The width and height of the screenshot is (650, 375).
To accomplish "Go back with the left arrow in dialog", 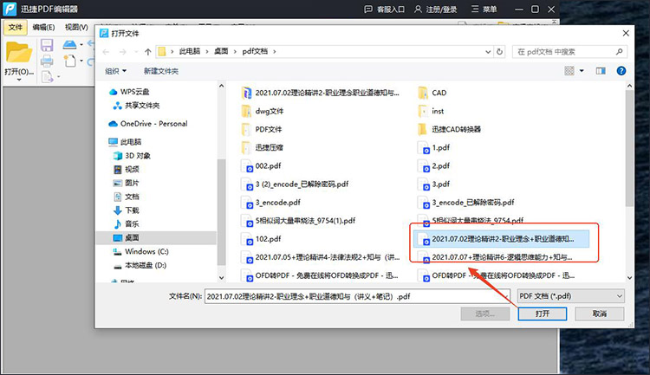I will tap(106, 52).
